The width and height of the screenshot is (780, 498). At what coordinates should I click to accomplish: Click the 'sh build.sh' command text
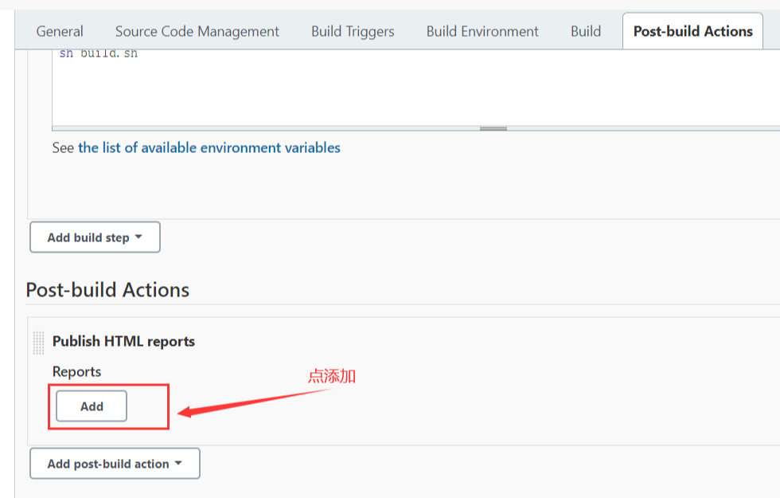pyautogui.click(x=99, y=54)
